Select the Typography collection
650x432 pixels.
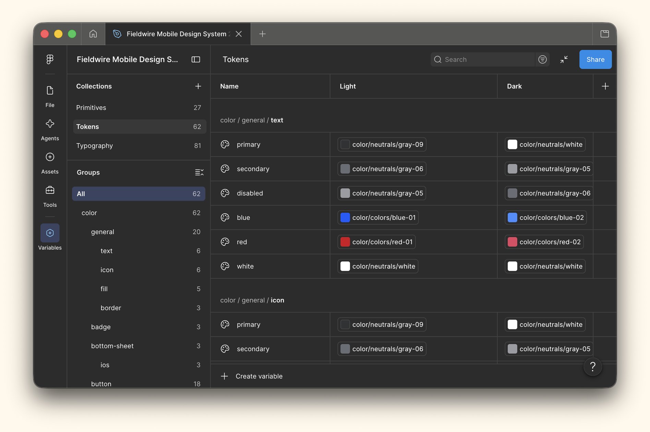click(x=139, y=146)
